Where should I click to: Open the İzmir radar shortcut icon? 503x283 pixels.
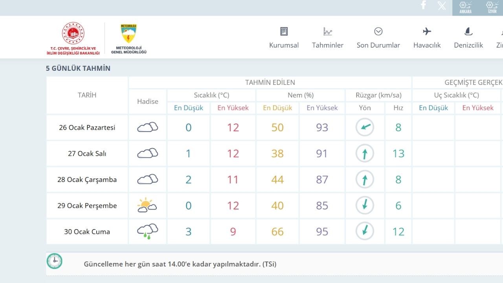(492, 7)
